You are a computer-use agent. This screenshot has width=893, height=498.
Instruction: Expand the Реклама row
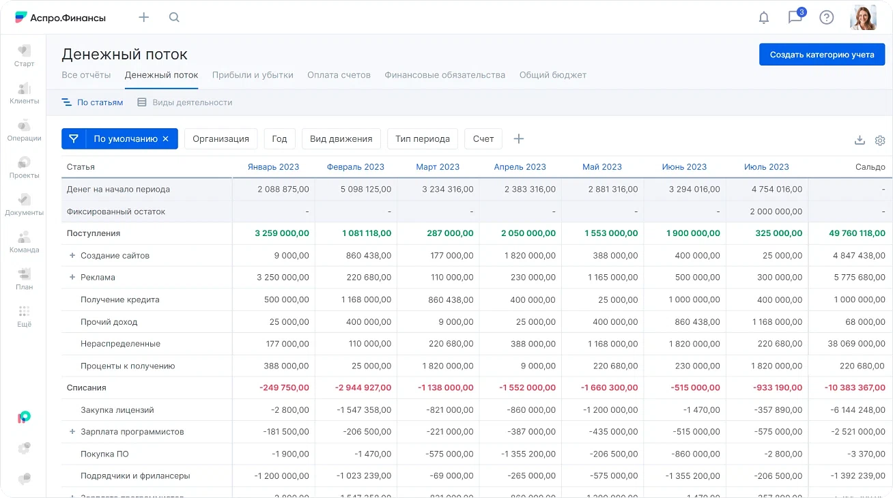tap(72, 278)
